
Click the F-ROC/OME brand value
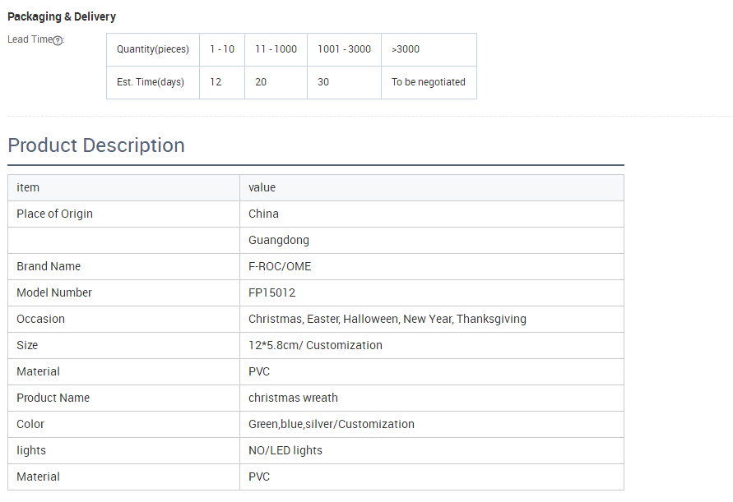(x=280, y=267)
